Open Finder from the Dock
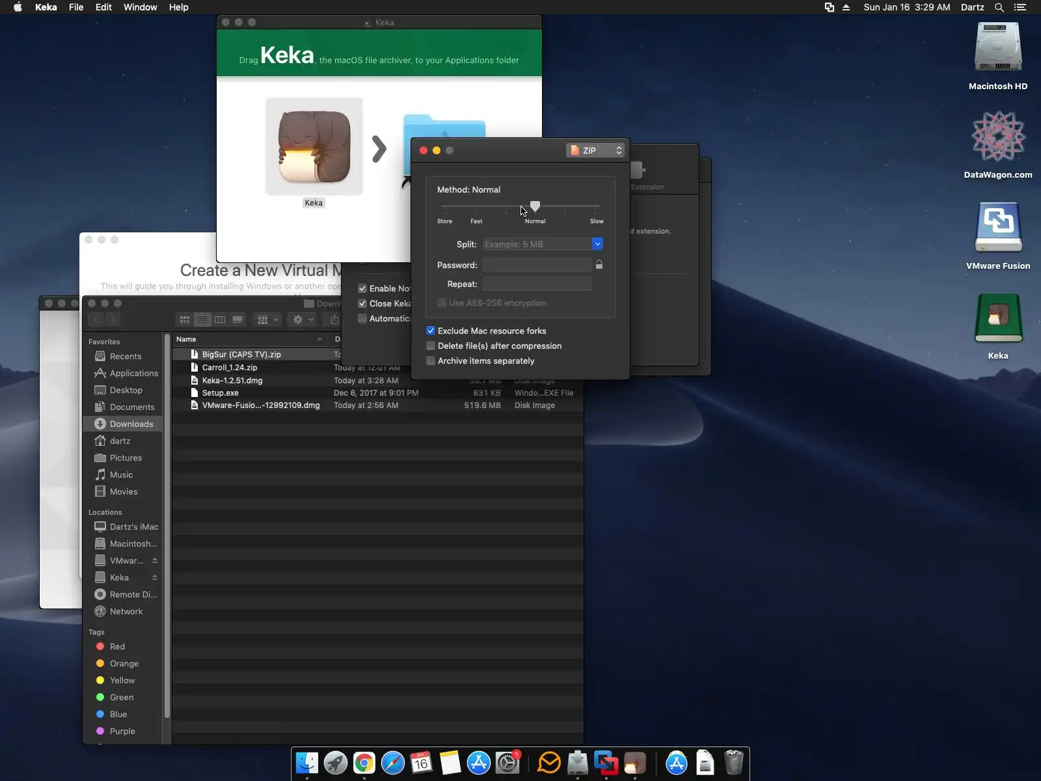Screen dimensions: 1041x781 click(307, 763)
